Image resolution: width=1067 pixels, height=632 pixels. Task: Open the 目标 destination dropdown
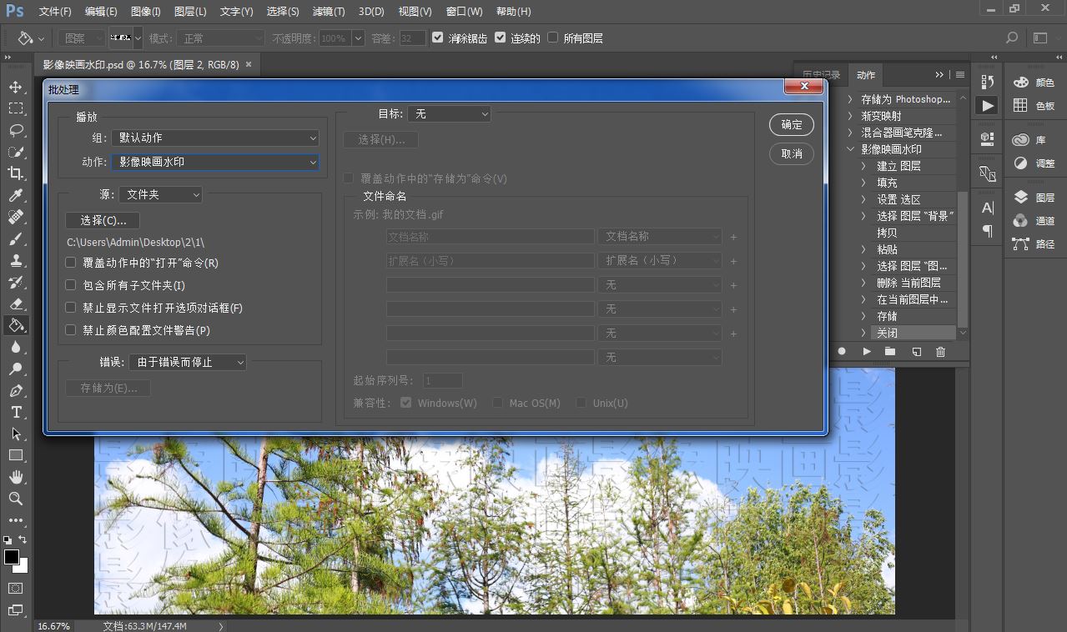(449, 113)
